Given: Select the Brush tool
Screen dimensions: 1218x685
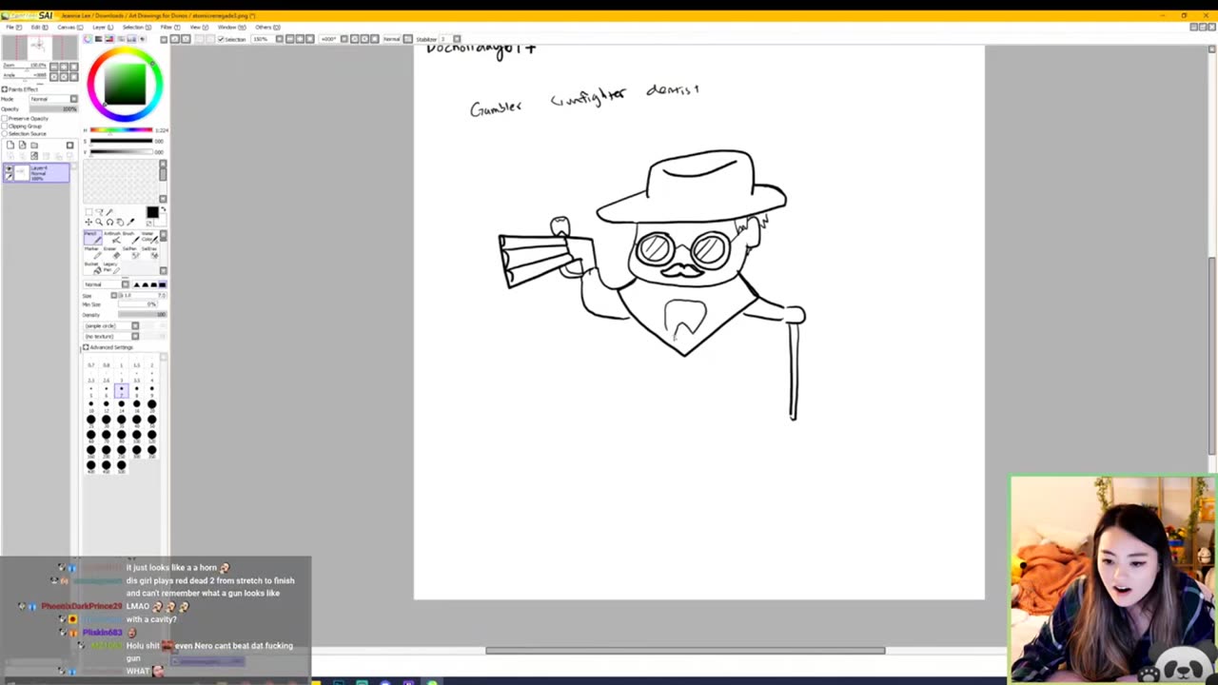Looking at the screenshot, I should pos(131,238).
